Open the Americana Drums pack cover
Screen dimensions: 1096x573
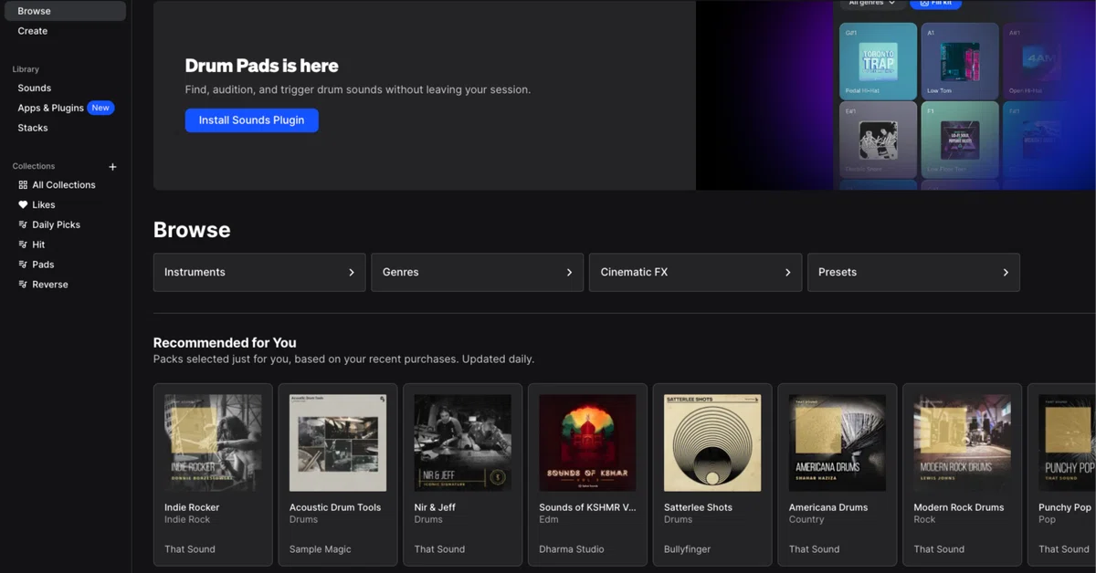pyautogui.click(x=838, y=443)
